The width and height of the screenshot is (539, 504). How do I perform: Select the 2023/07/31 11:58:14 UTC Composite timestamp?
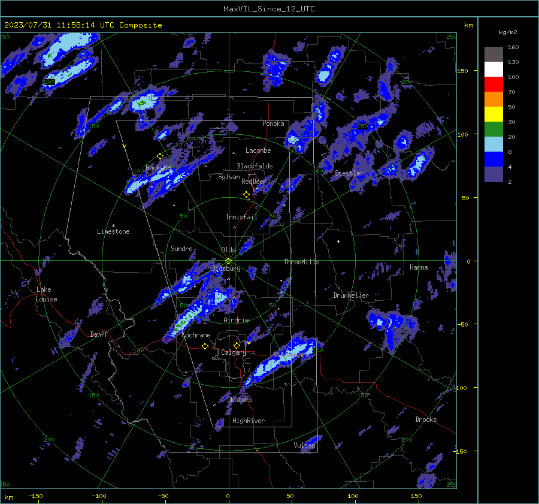point(83,25)
